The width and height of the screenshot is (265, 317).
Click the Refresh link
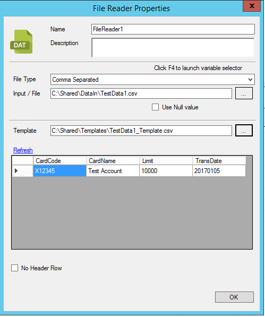[x=23, y=150]
